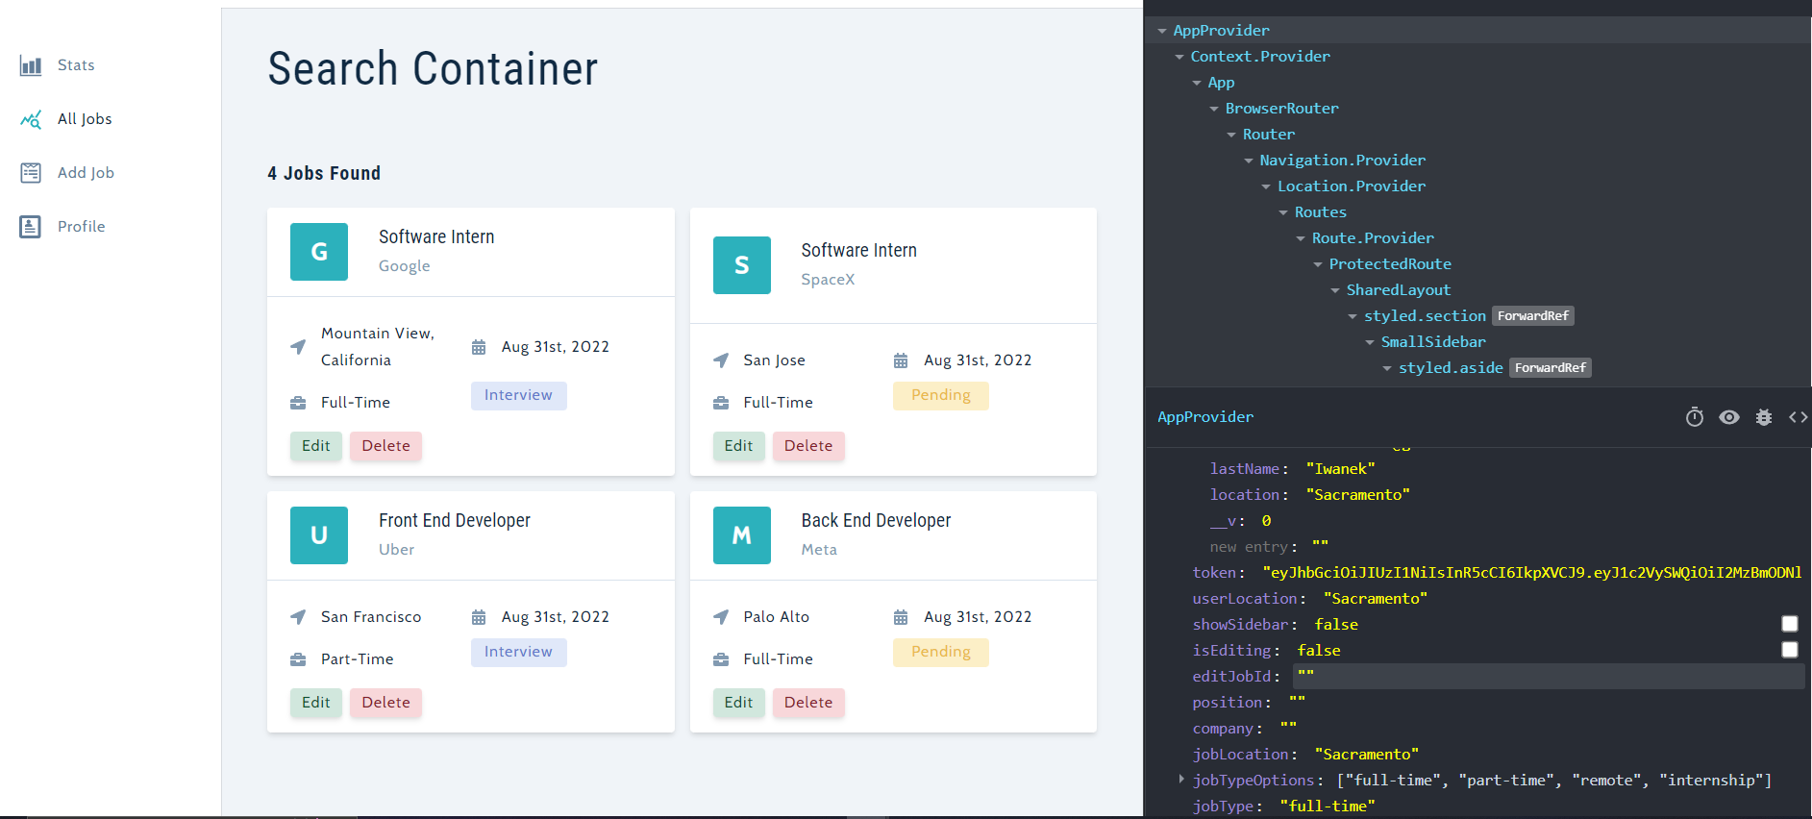
Task: Click the calendar icon on the Google card
Action: point(479,347)
